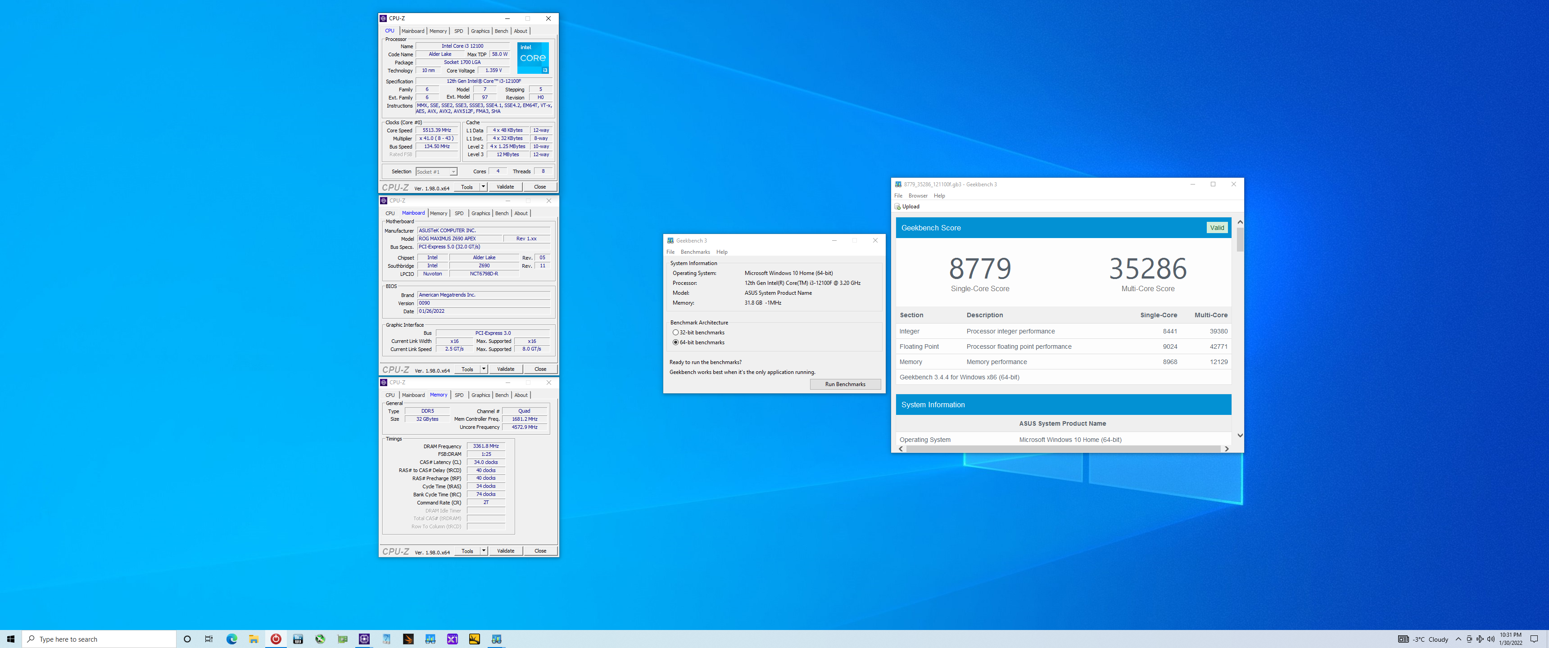Switch to SPD tab in the Memory CPU-Z window
The width and height of the screenshot is (1549, 648).
click(459, 395)
